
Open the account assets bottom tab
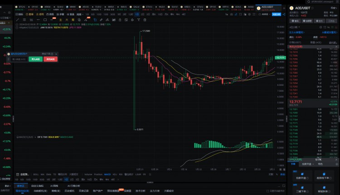click(98, 191)
